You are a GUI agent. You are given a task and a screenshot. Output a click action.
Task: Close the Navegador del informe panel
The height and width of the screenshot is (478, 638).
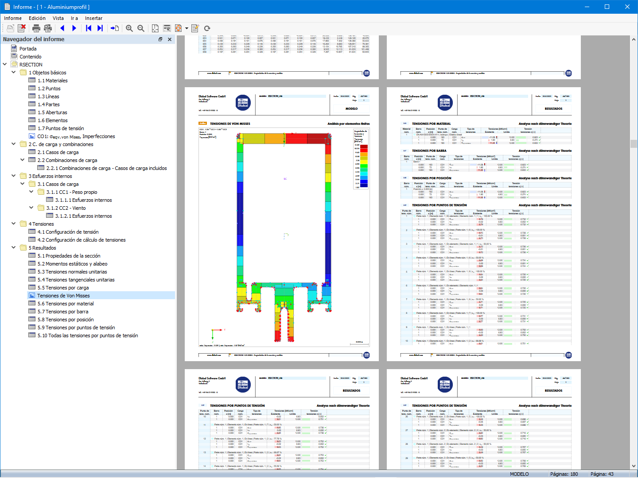170,39
